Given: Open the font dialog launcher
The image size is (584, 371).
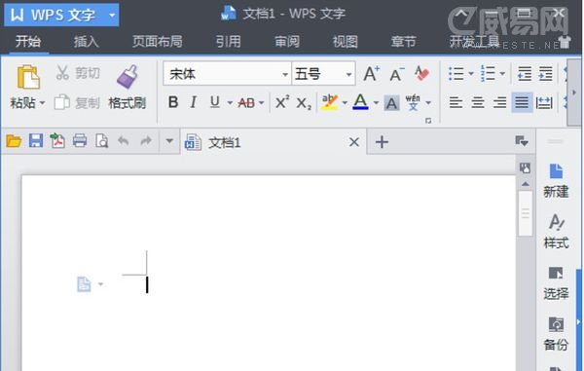Looking at the screenshot, I should tap(428, 121).
